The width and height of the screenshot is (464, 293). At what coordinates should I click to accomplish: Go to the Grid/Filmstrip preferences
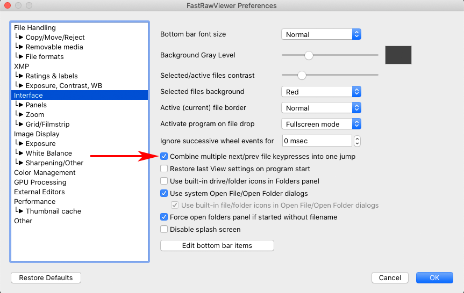tap(47, 124)
